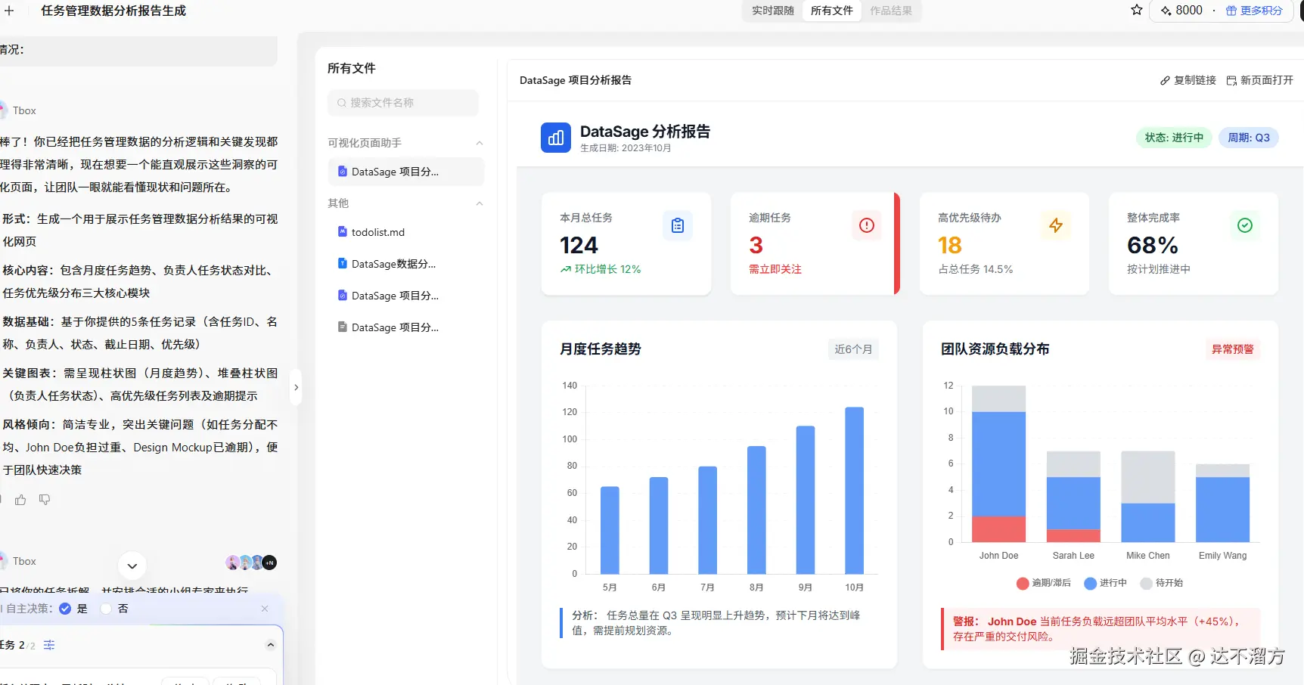Dislike the Tbox reply with thumbs down
This screenshot has width=1304, height=685.
45,500
